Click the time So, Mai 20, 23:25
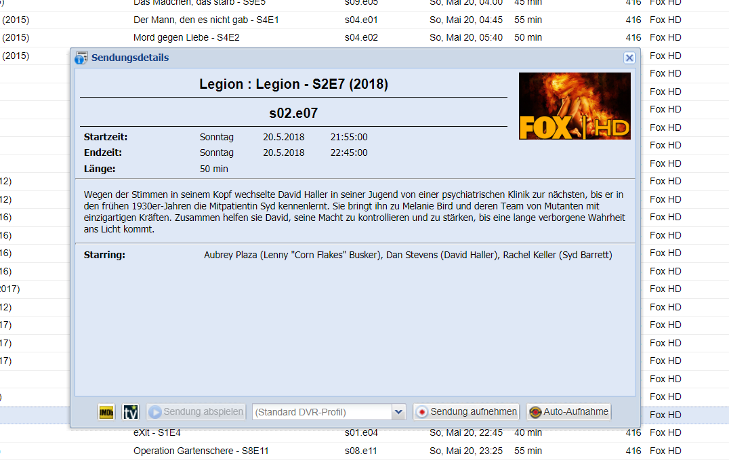This screenshot has height=471, width=729. 466,451
